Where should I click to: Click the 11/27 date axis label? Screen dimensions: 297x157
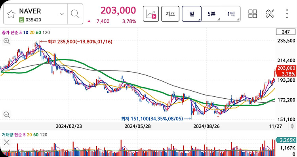coord(276,126)
